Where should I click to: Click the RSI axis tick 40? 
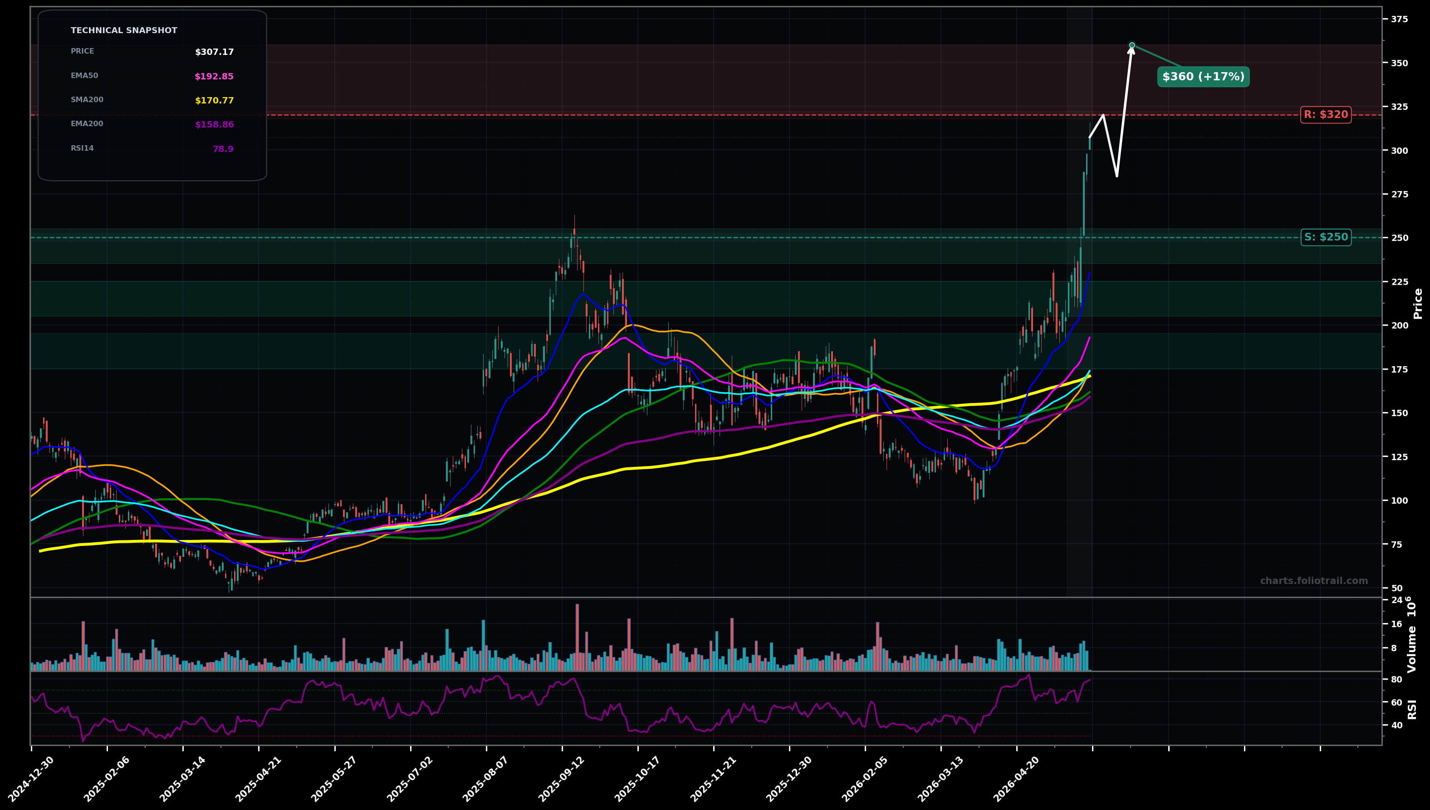[1396, 726]
